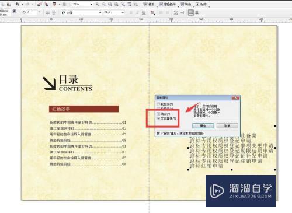Click text line 商标专用权质权登记注销申请
The width and height of the screenshot is (292, 213).
click(226, 160)
